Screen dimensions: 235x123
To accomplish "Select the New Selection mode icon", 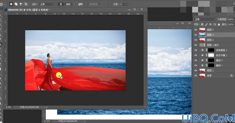I will (11, 4).
